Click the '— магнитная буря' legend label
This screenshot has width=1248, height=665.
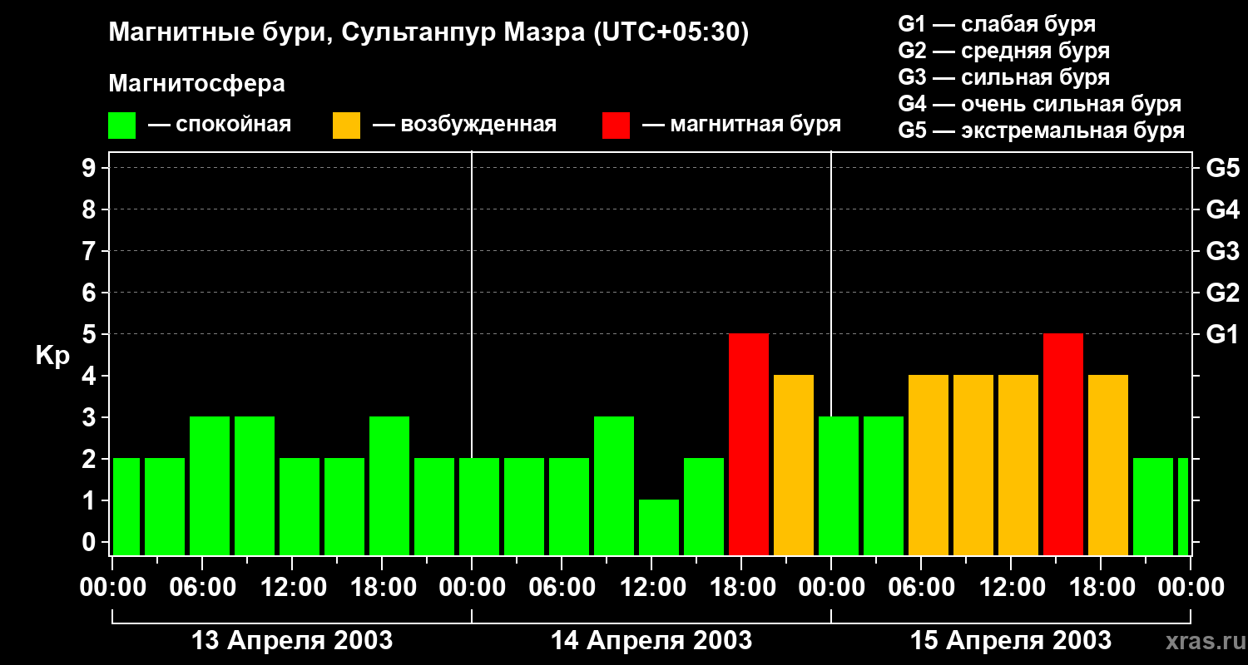(x=741, y=125)
